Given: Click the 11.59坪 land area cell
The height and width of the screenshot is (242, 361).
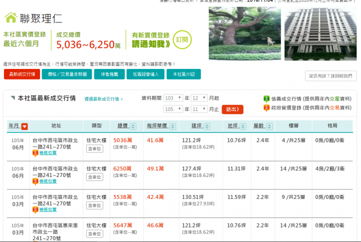Looking at the screenshot, I should click(x=237, y=197).
